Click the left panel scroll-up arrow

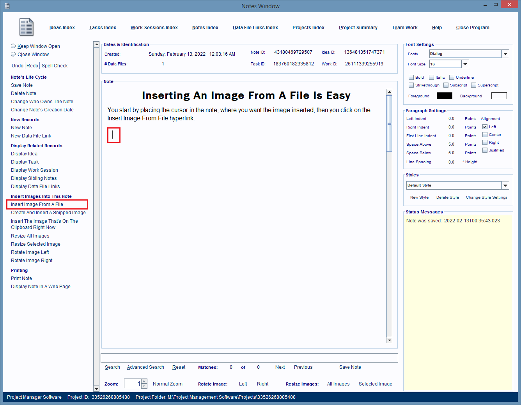(x=96, y=44)
